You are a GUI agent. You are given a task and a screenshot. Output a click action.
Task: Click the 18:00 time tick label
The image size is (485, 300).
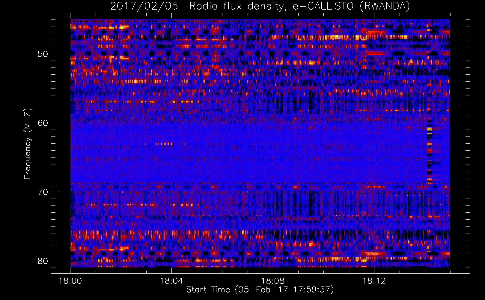[70, 281]
